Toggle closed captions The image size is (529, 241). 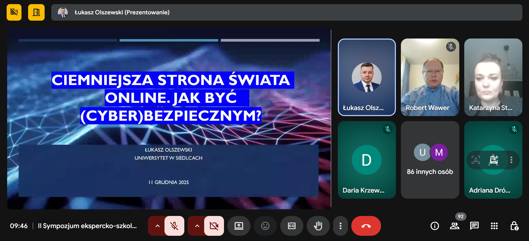click(x=292, y=226)
